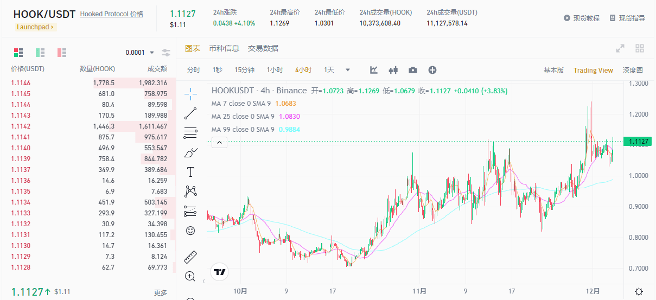Open the spot tutorial video link
The width and height of the screenshot is (656, 300).
[x=582, y=18]
